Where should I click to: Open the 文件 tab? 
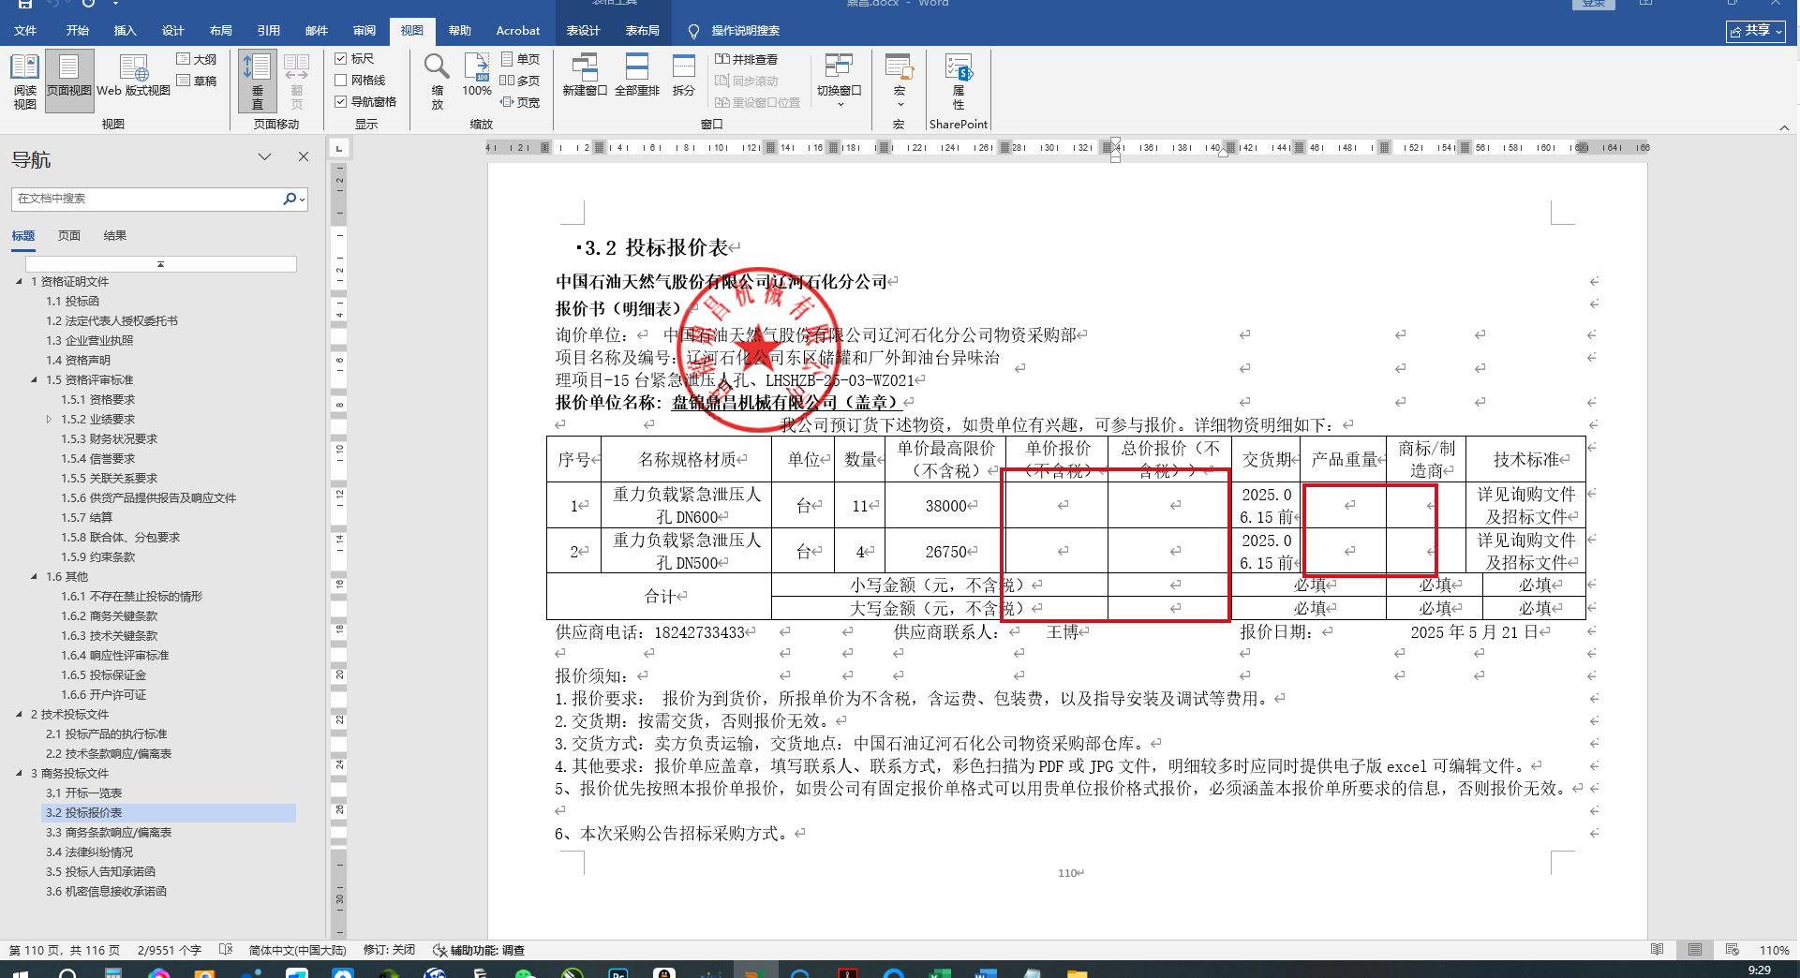pyautogui.click(x=25, y=31)
